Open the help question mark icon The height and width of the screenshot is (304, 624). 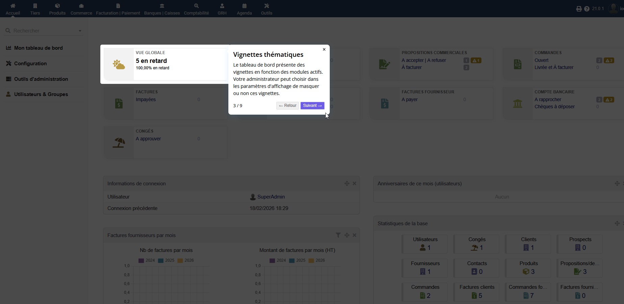coord(587,9)
